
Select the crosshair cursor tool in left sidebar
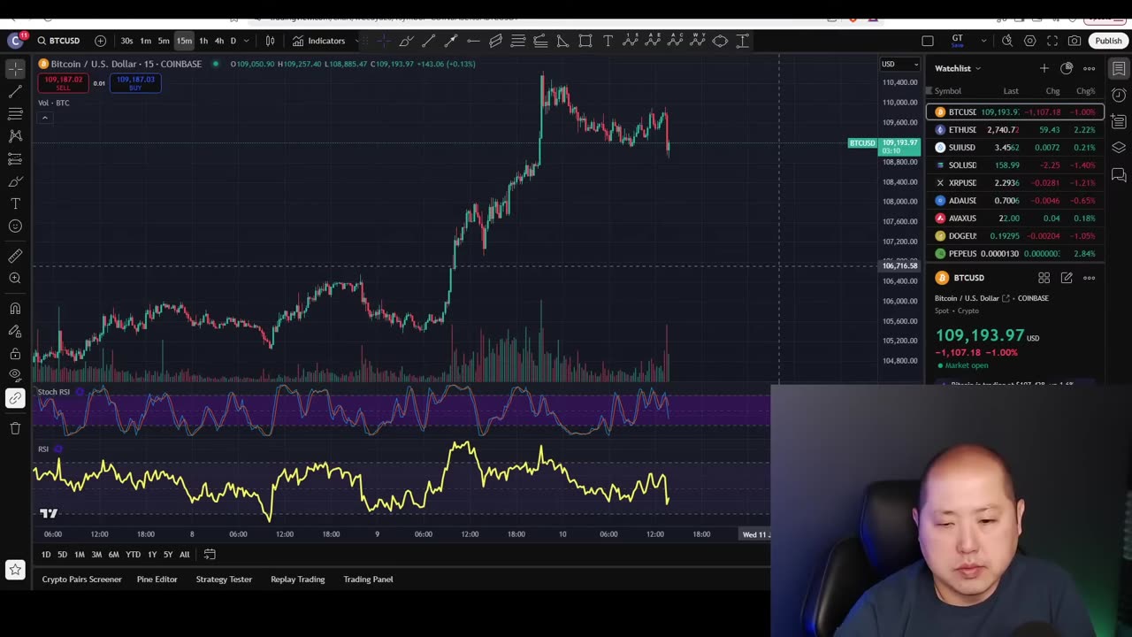pos(15,68)
